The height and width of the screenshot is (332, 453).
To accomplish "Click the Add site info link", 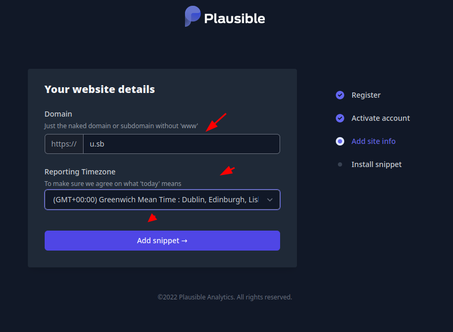I will point(373,141).
